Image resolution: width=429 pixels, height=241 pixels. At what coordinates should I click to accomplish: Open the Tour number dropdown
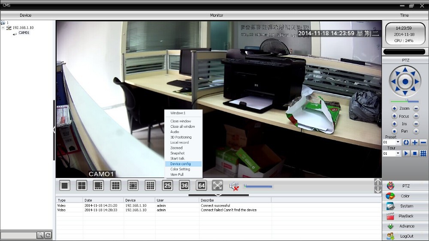tap(398, 153)
